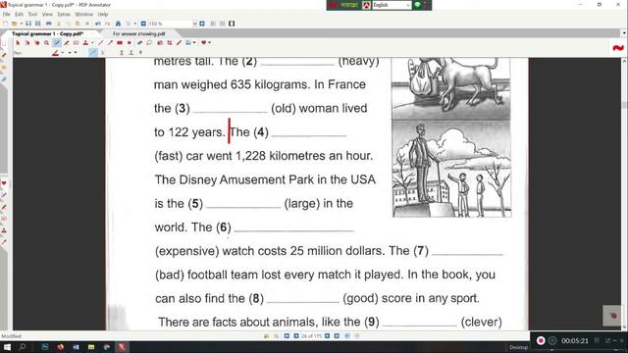Open Windows Start menu
This screenshot has width=628, height=353.
pos(7,347)
